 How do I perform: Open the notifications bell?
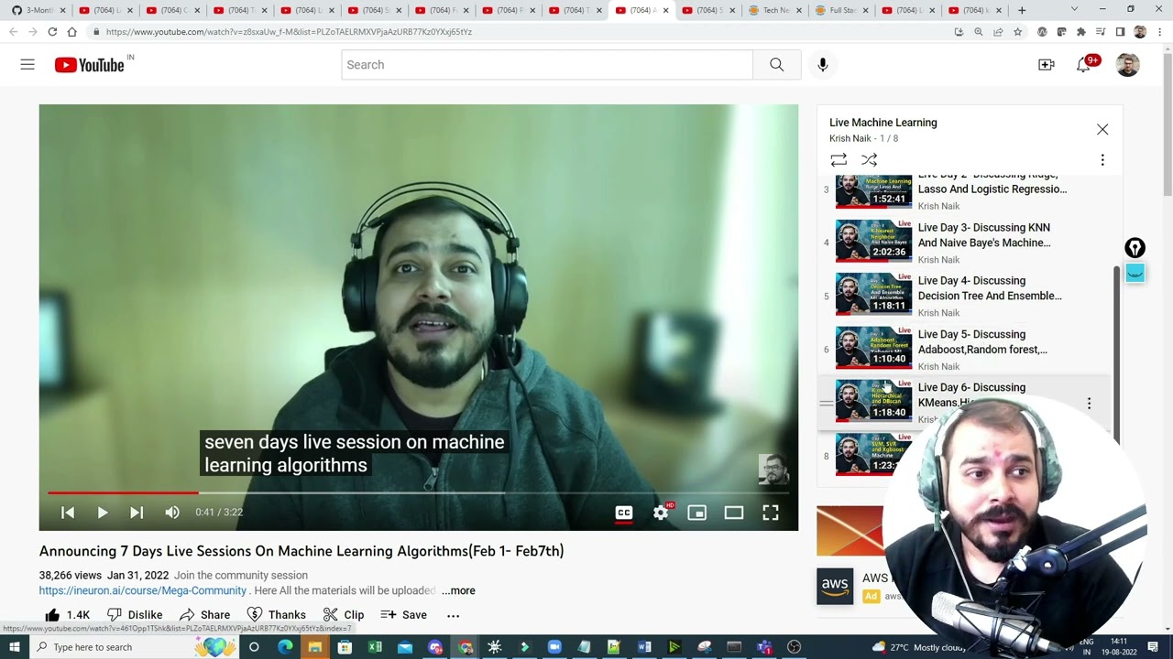(x=1084, y=65)
